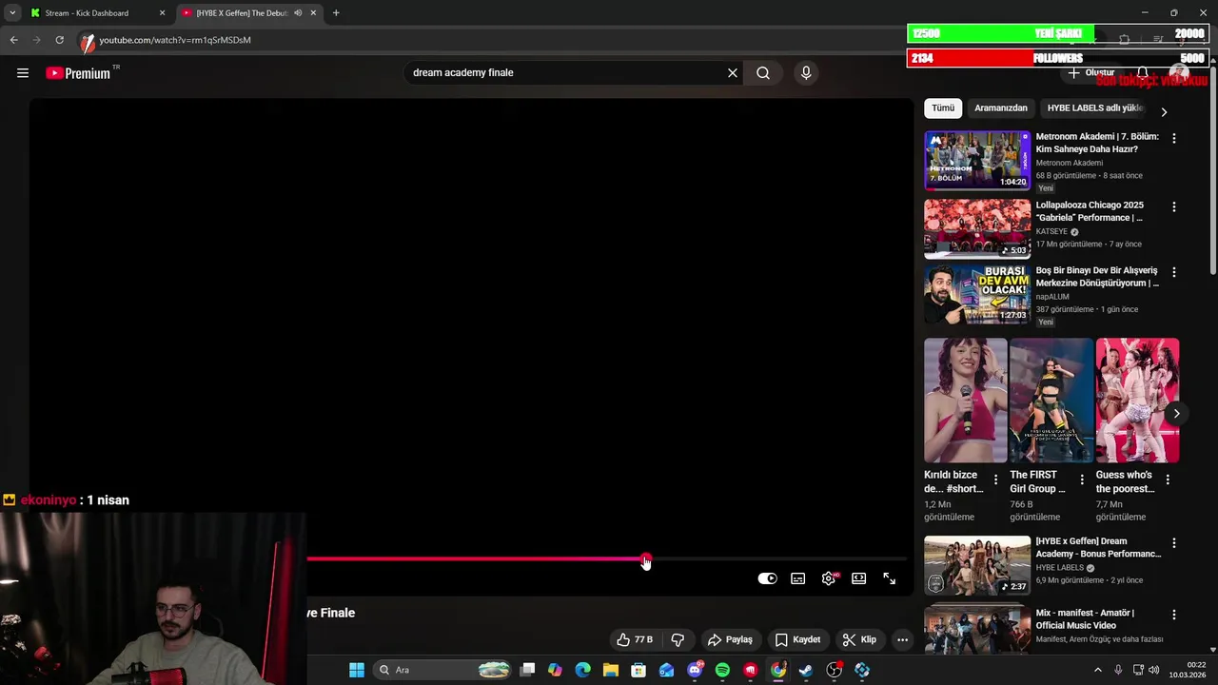Open the Chrome tab search dropdown
This screenshot has width=1218, height=685.
(x=12, y=13)
